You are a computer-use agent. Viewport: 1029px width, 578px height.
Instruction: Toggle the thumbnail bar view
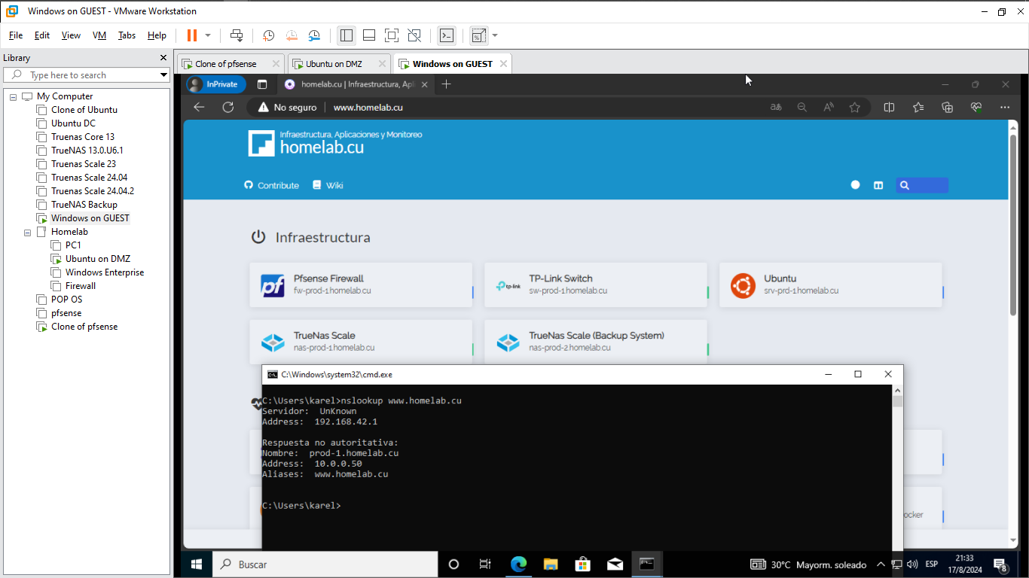(369, 35)
